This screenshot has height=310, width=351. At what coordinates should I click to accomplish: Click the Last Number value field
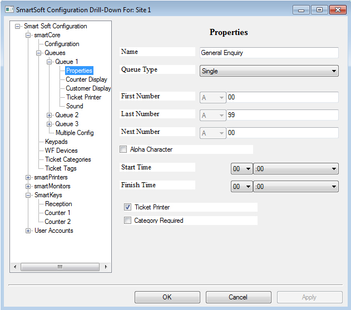click(x=283, y=115)
